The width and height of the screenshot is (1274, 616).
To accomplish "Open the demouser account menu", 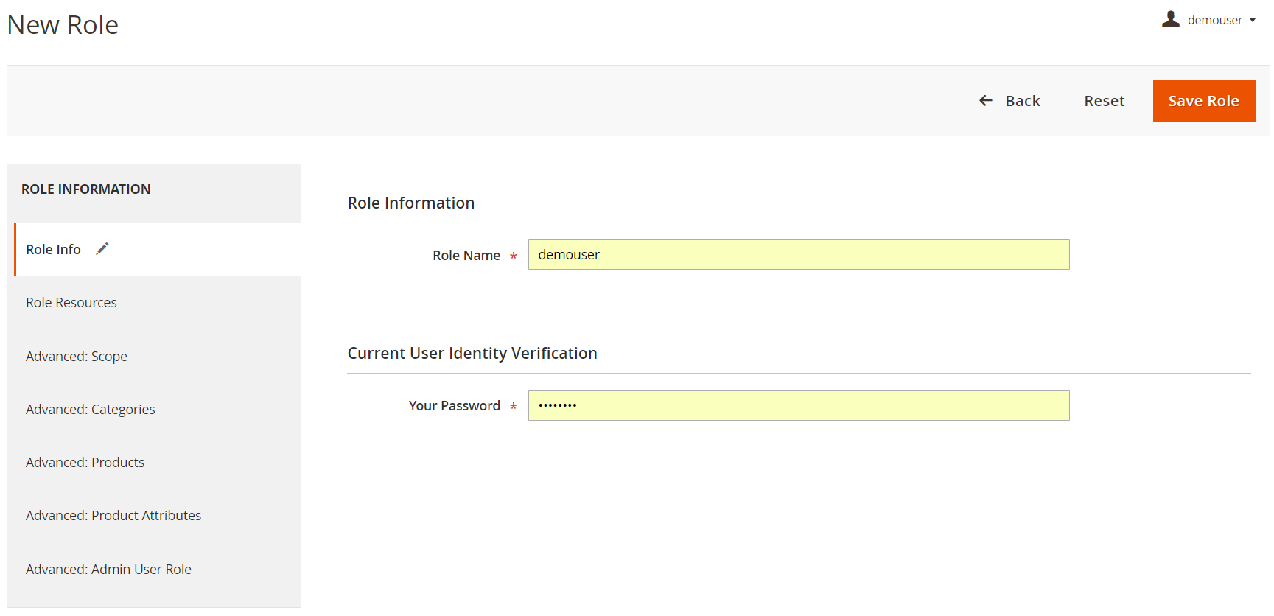I will [1209, 20].
